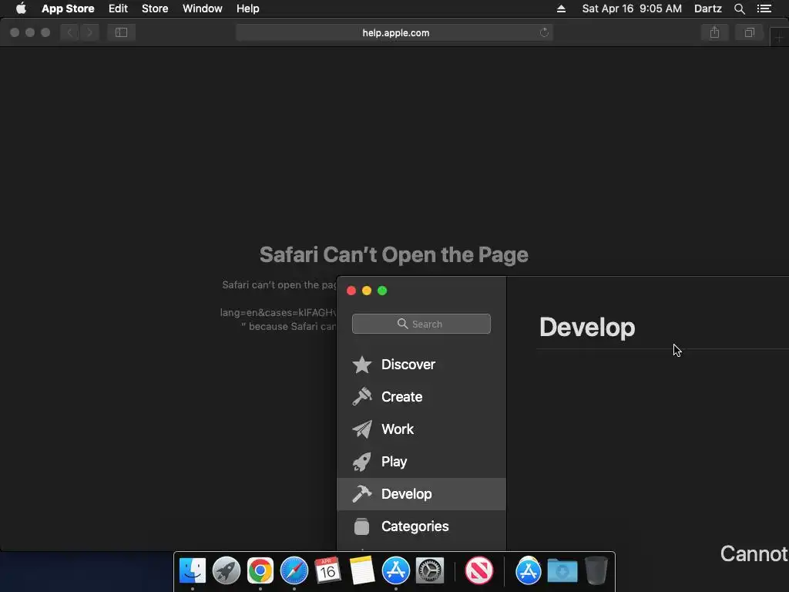This screenshot has height=592, width=789.
Task: Open the Help menu
Action: click(248, 8)
